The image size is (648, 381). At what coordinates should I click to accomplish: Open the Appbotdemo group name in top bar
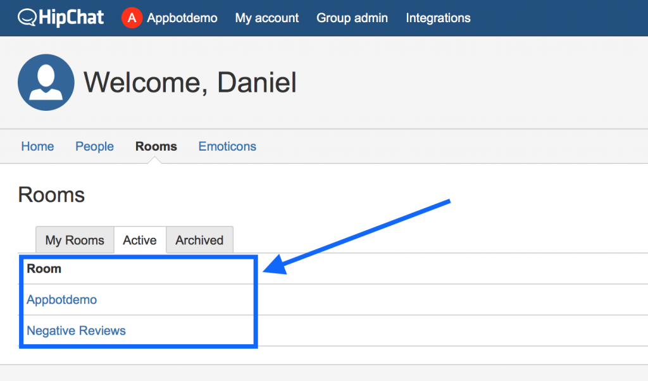[182, 18]
